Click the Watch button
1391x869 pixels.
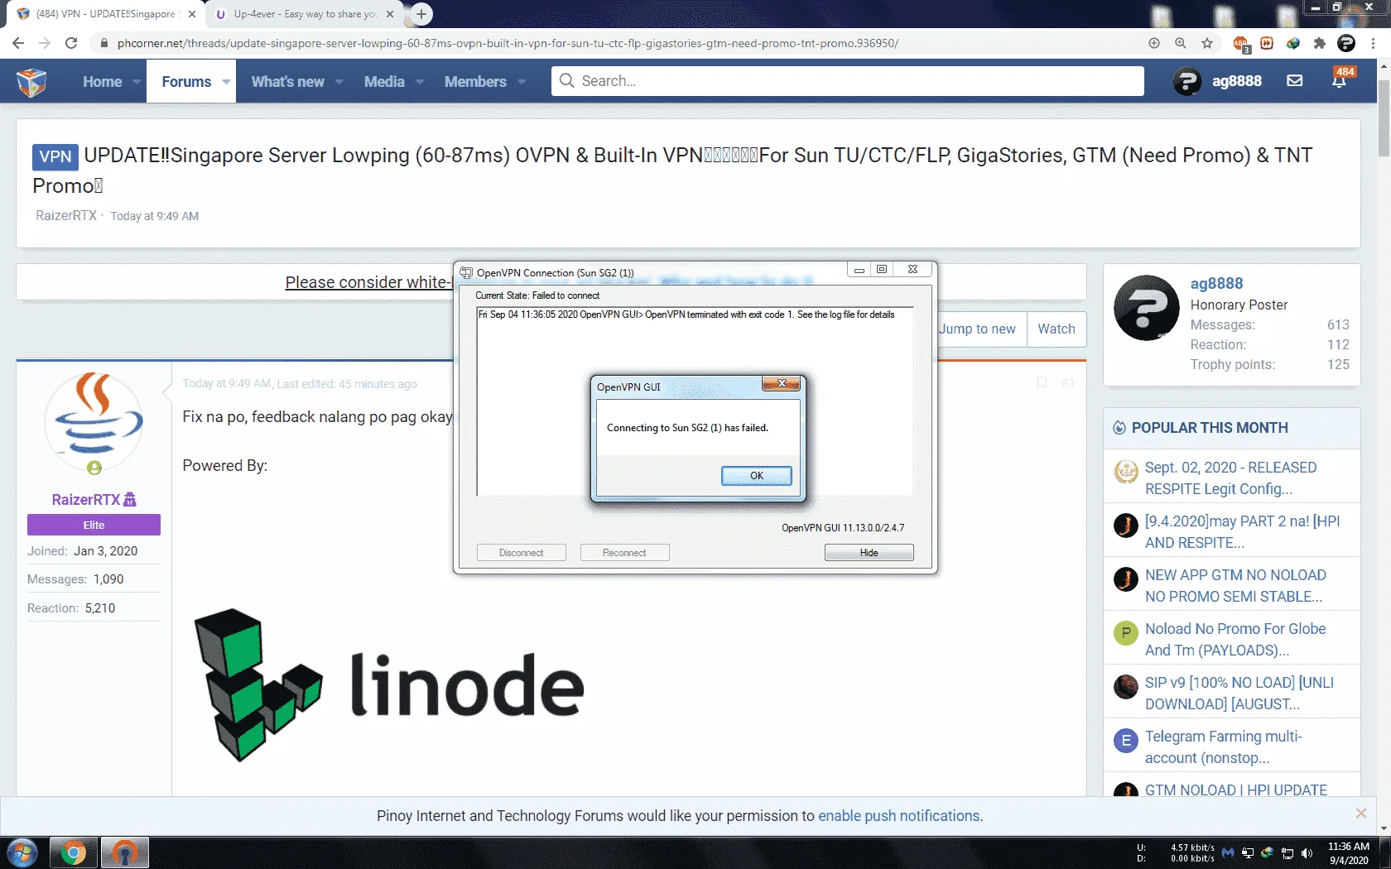(x=1056, y=329)
